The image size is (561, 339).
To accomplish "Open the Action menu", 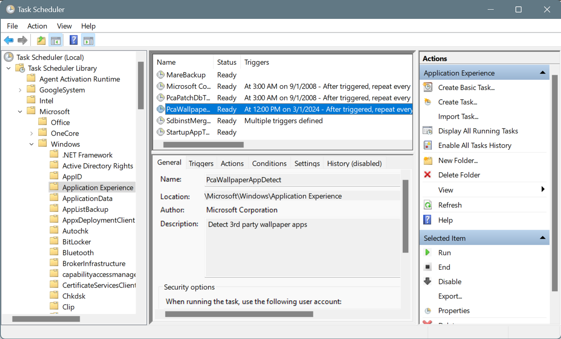I will point(37,26).
